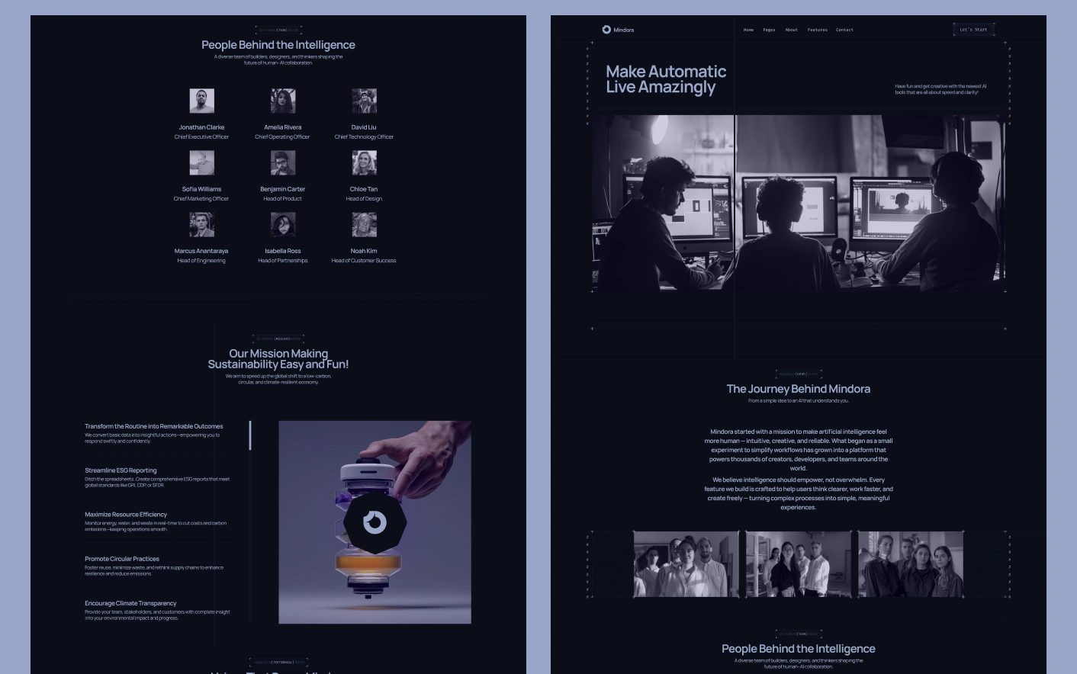This screenshot has width=1077, height=674.
Task: Go to the About nav link
Action: point(791,30)
